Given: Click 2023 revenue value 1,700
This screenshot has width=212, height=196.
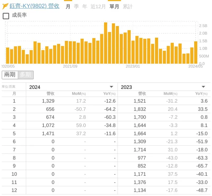Looking at the screenshot, I should [140, 117].
